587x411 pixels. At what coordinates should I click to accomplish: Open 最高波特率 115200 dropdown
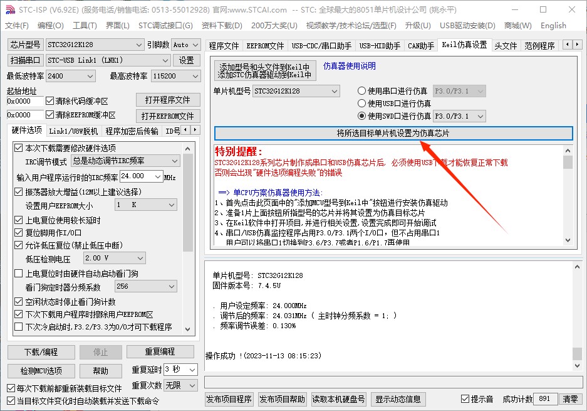click(x=175, y=76)
